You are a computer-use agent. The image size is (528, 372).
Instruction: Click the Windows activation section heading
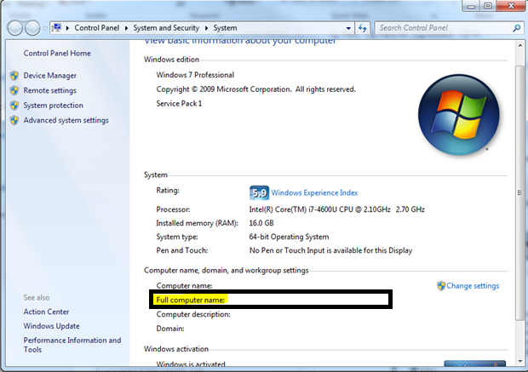pyautogui.click(x=176, y=349)
